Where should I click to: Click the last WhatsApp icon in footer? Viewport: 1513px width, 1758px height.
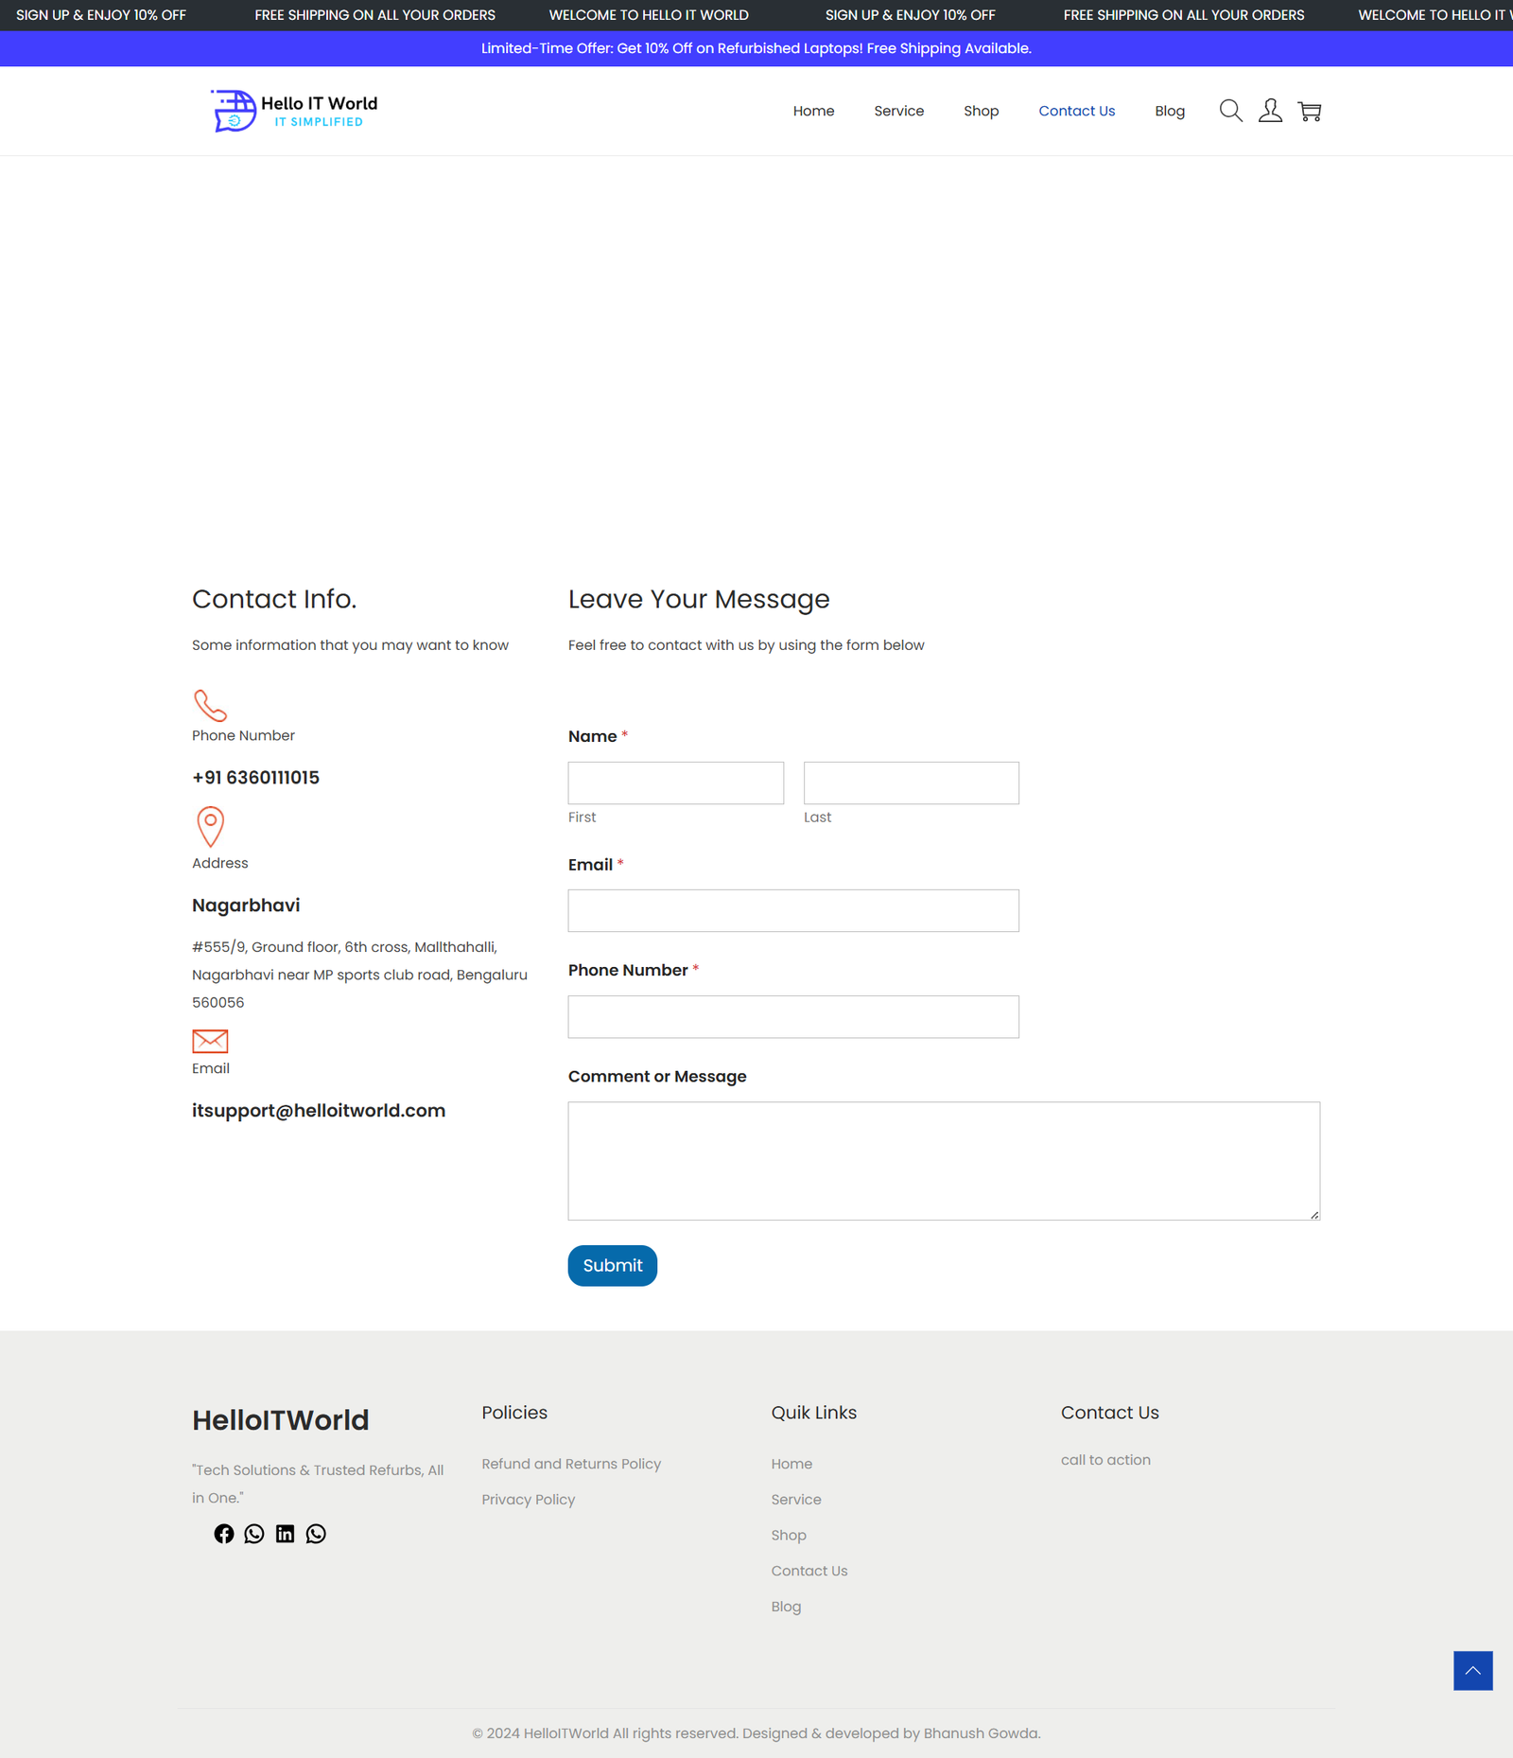(x=316, y=1534)
